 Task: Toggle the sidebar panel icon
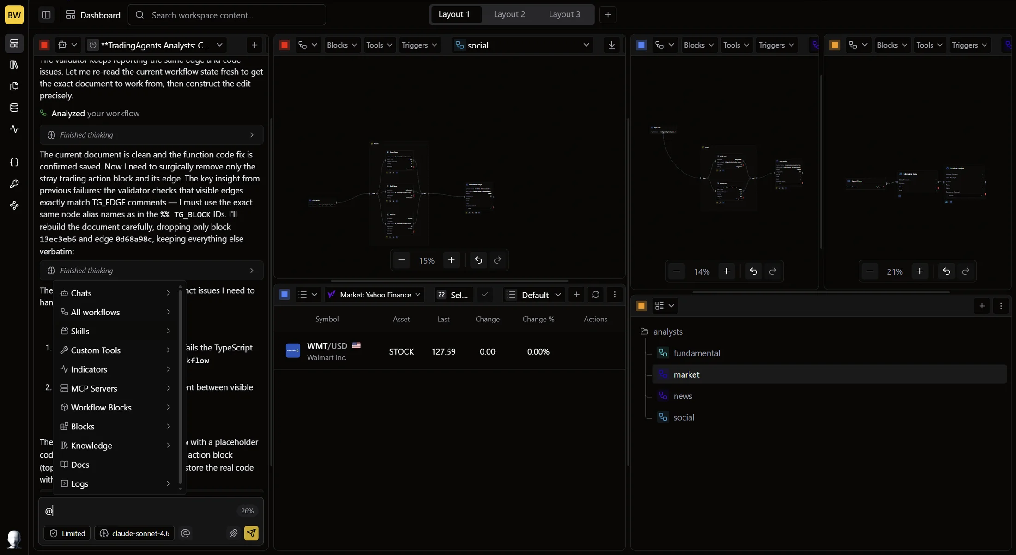(46, 15)
